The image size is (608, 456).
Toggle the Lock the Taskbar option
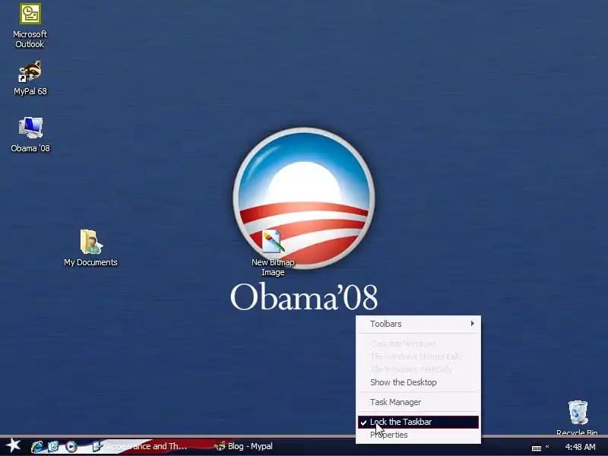tap(419, 422)
